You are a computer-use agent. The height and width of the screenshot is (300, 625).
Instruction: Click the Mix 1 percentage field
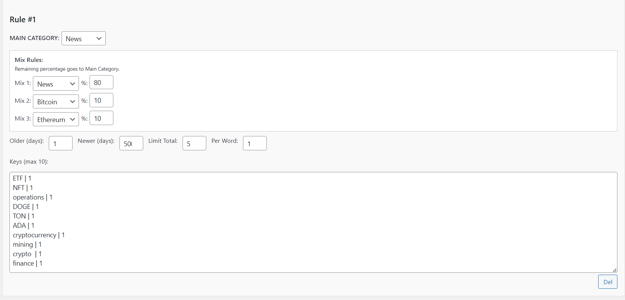[101, 82]
